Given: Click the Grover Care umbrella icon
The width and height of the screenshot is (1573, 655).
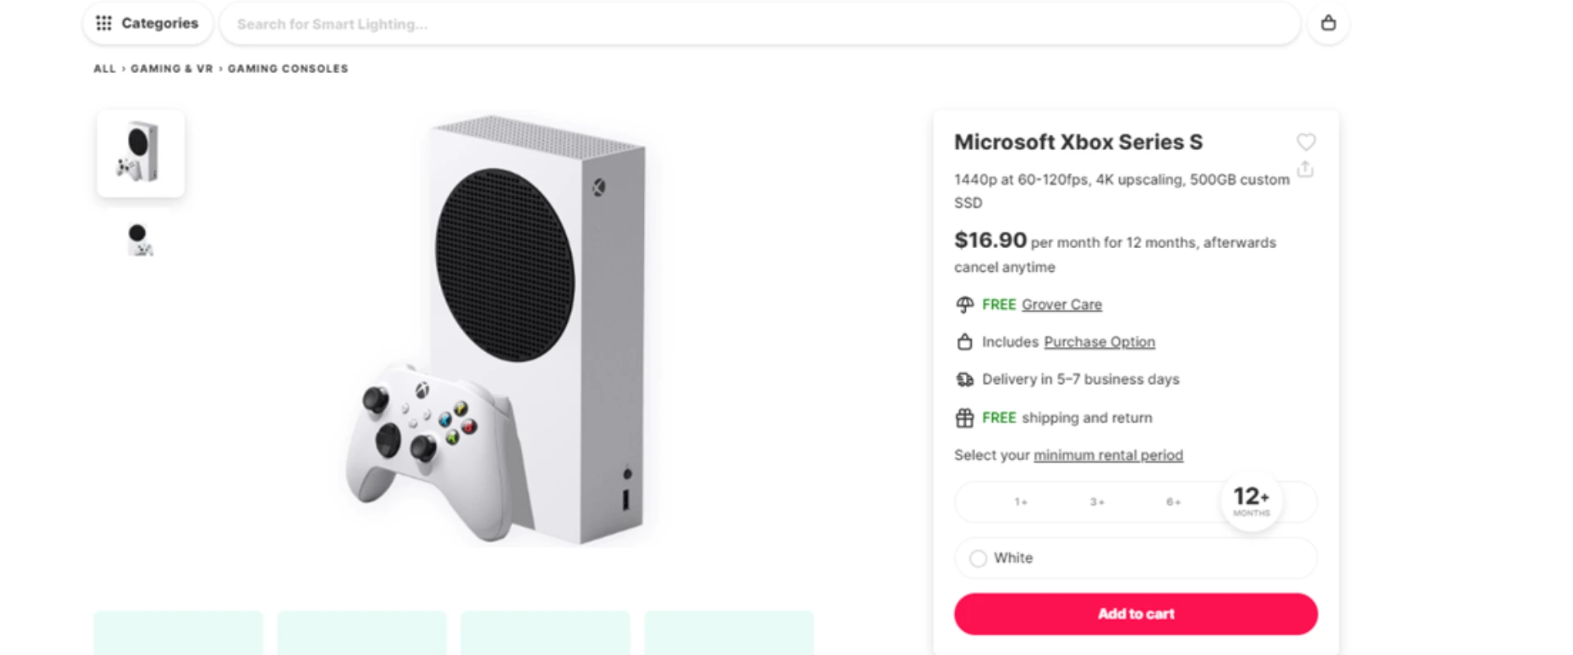Looking at the screenshot, I should point(965,305).
